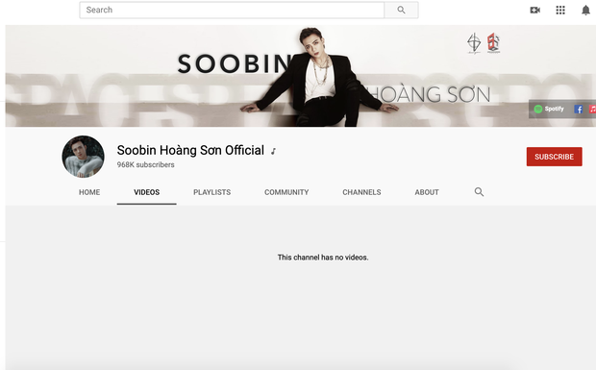Screen dimensions: 596x370
Task: Click the 968K subscribers count
Action: (145, 165)
